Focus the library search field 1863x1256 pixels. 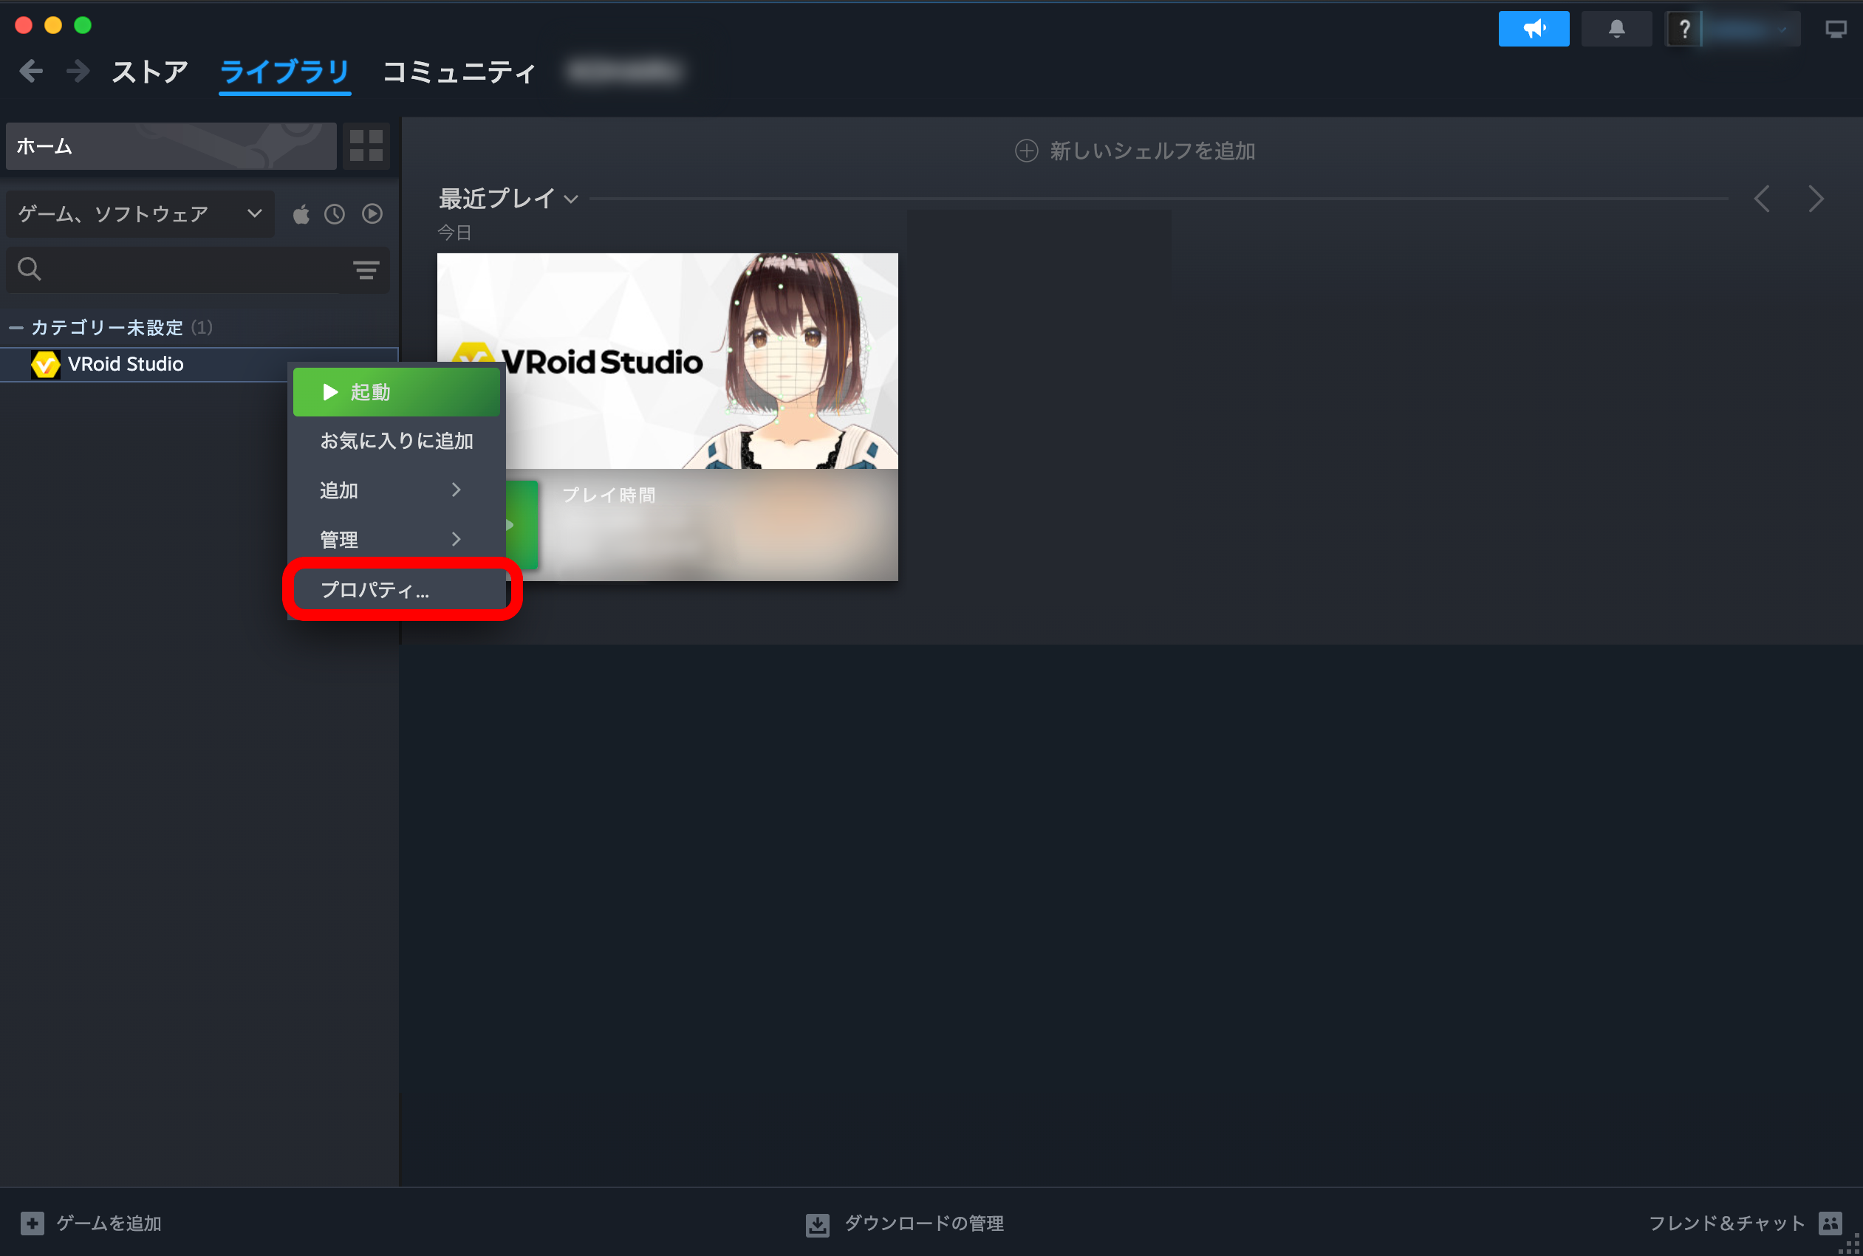click(197, 270)
